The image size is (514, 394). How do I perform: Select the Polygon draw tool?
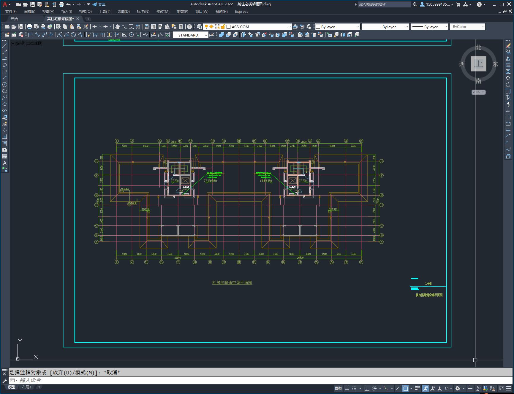click(5, 65)
